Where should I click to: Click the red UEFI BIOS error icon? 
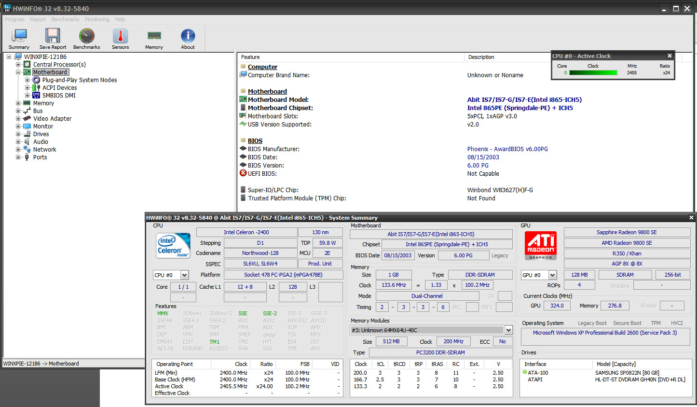point(243,173)
